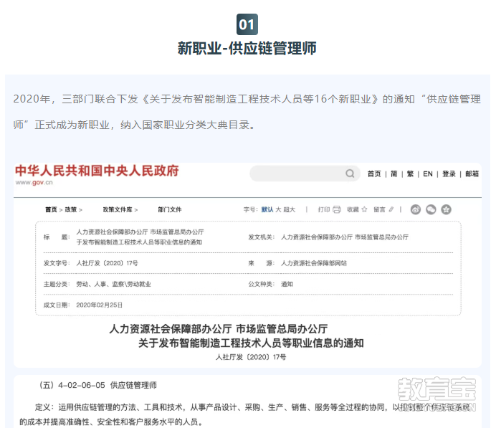Click the print (打印) printer icon

[x=337, y=209]
